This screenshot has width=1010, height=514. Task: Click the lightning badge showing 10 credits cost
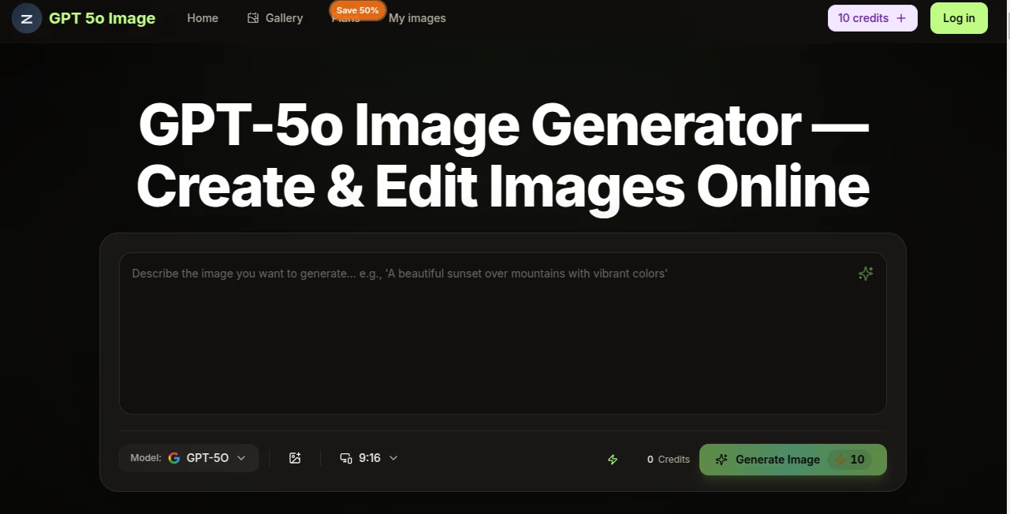pos(849,460)
